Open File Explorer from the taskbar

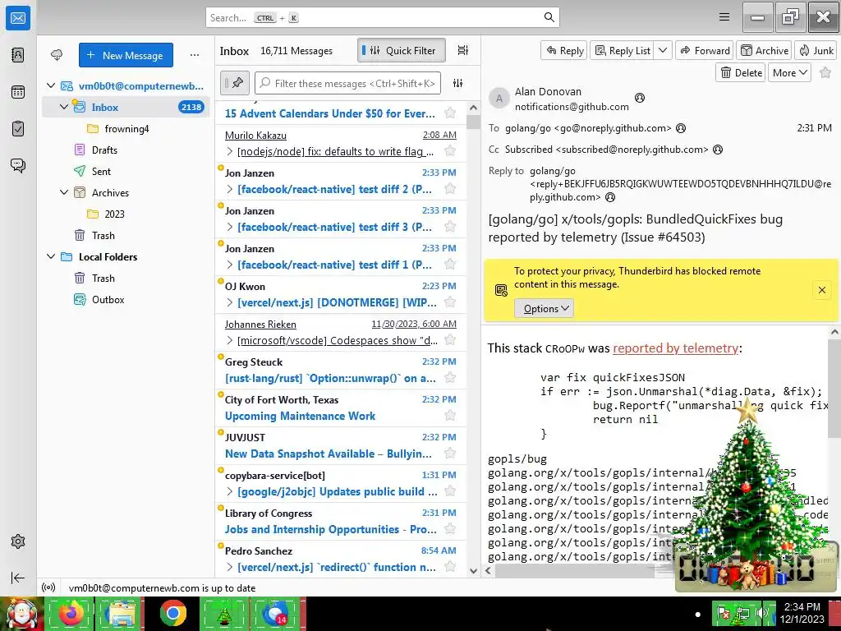point(121,613)
